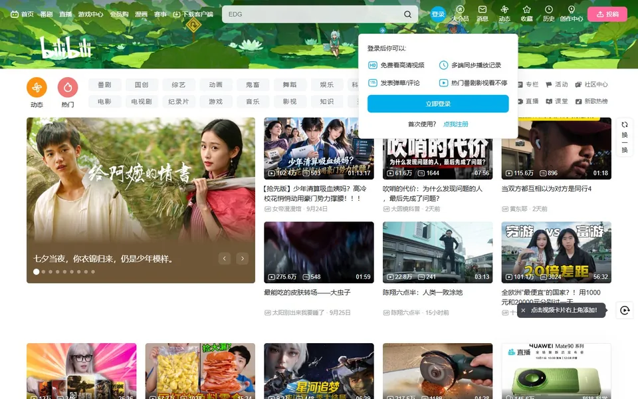Select 动画 category chip
The image size is (638, 399).
click(x=215, y=84)
